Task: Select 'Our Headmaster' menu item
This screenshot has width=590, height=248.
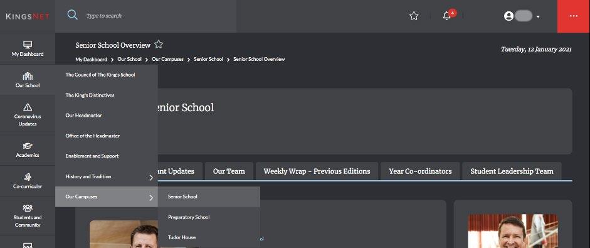Action: click(x=107, y=116)
